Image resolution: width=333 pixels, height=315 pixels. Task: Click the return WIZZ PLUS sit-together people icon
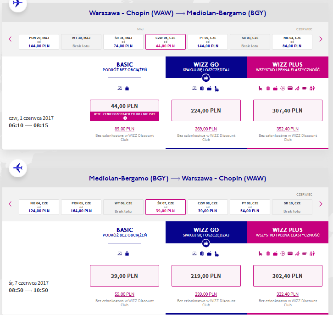(312, 253)
